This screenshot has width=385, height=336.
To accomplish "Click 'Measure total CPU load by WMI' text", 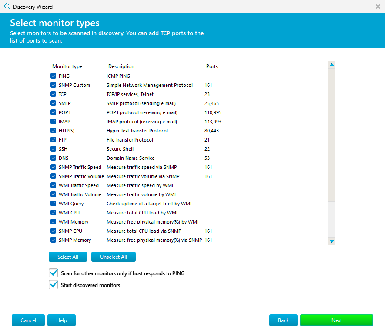I will coord(142,213).
